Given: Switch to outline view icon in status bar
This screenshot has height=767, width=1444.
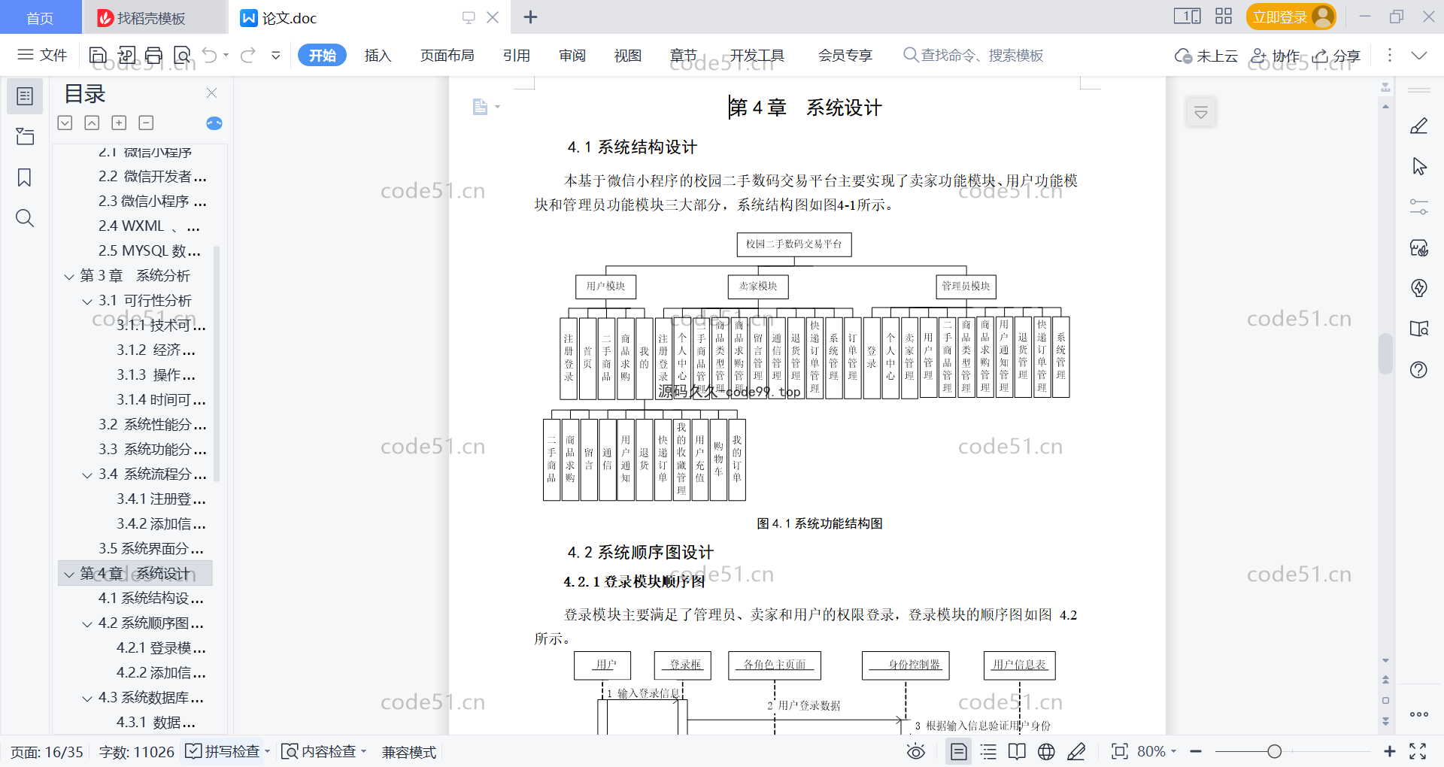Looking at the screenshot, I should 988,751.
